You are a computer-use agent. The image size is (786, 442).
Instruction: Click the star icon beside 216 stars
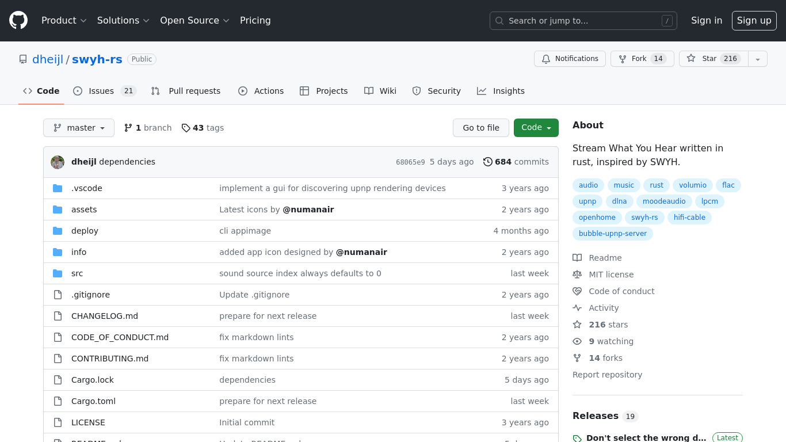coord(577,325)
